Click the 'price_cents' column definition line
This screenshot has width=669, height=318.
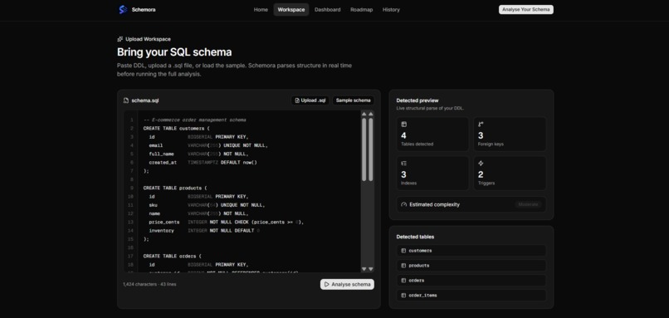pos(226,223)
